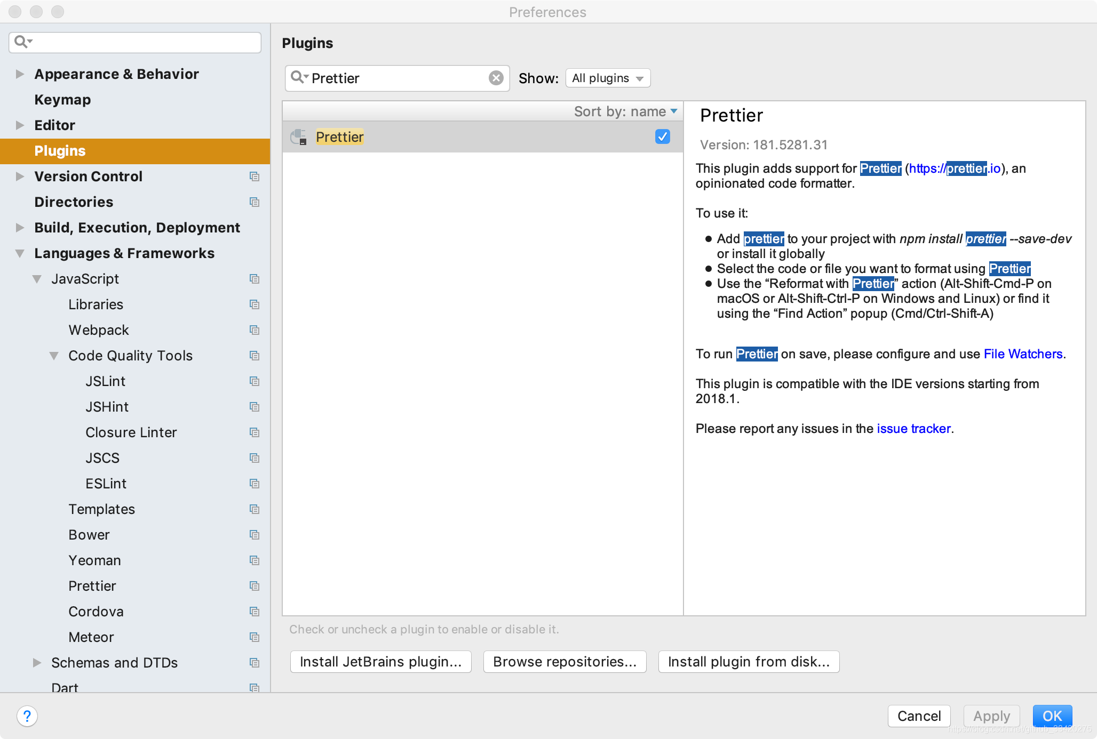
Task: Open the help question mark button
Action: coord(27,716)
